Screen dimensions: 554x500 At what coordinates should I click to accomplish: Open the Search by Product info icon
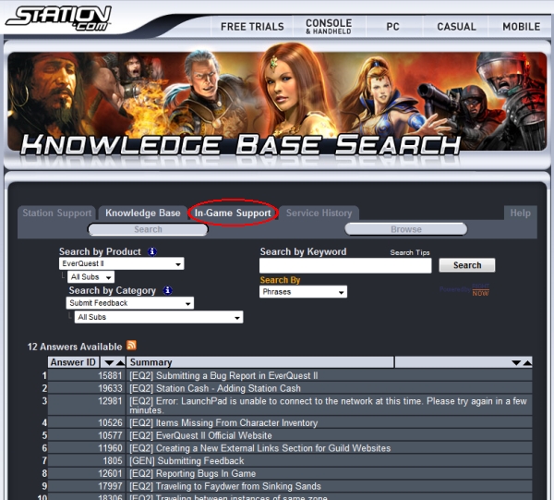tap(152, 251)
